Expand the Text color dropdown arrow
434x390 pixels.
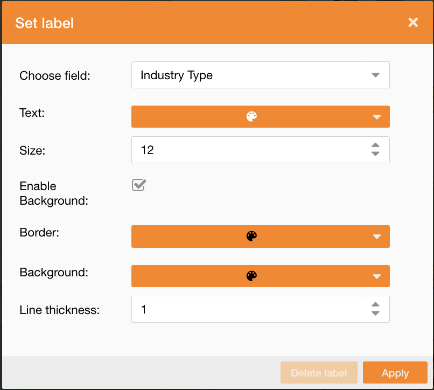pos(377,117)
